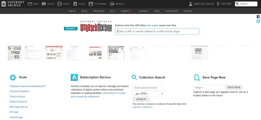The image size is (261, 120).
Task: Open the Contact menu item
Action: [x=143, y=11]
